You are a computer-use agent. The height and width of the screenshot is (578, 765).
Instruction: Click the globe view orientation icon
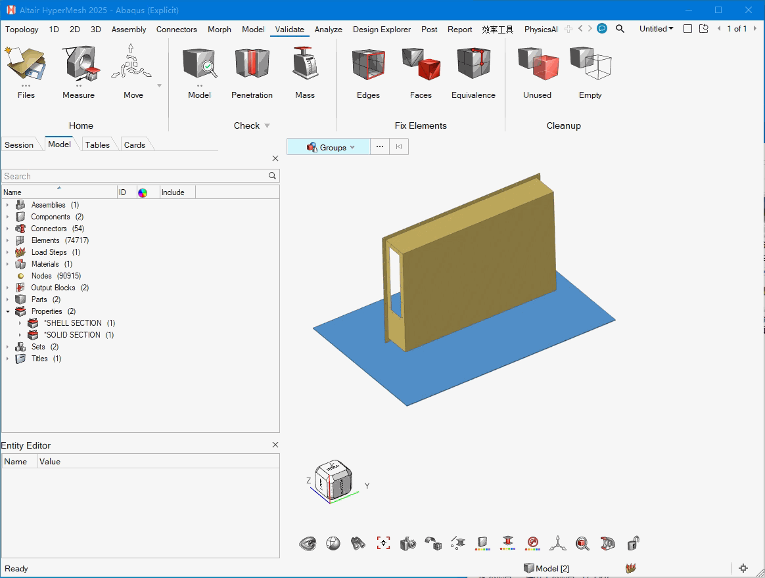(x=333, y=543)
